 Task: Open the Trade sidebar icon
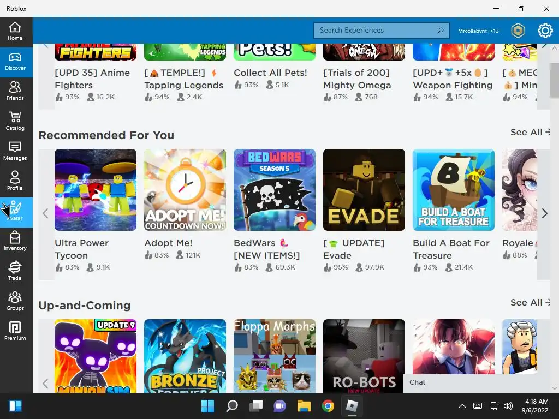15,272
